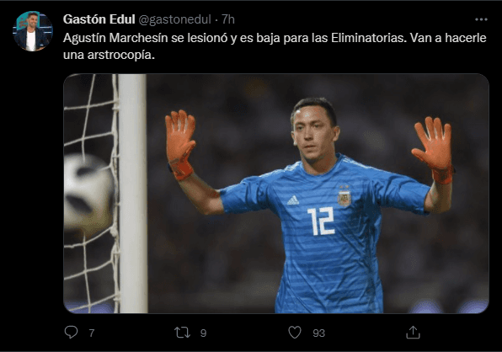Screen dimensions: 502x352
Task: Click the like count number 93
Action: 319,333
